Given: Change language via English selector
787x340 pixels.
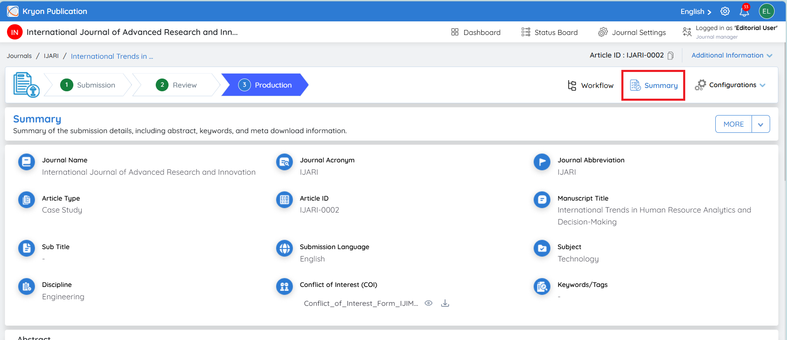Looking at the screenshot, I should coord(696,12).
